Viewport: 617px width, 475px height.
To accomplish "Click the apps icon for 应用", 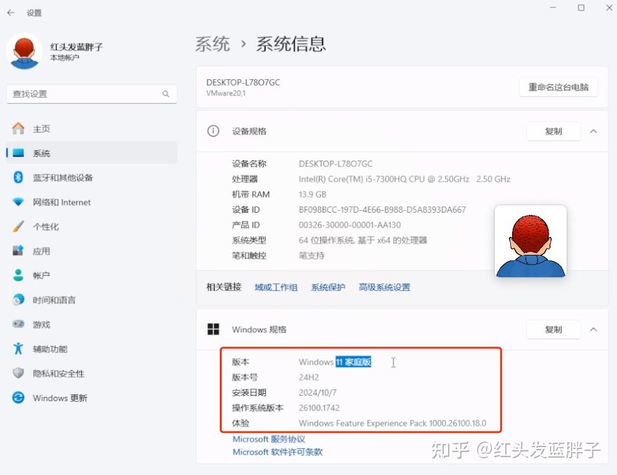I will (x=18, y=251).
